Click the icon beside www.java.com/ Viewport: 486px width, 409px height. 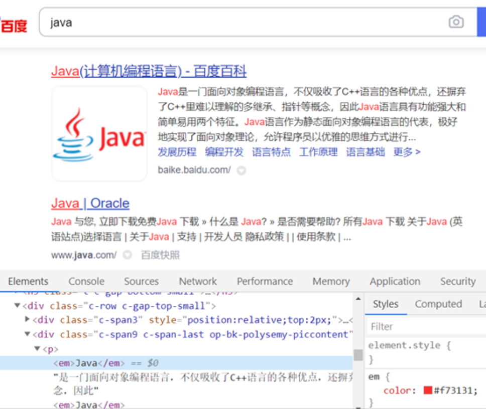point(127,255)
